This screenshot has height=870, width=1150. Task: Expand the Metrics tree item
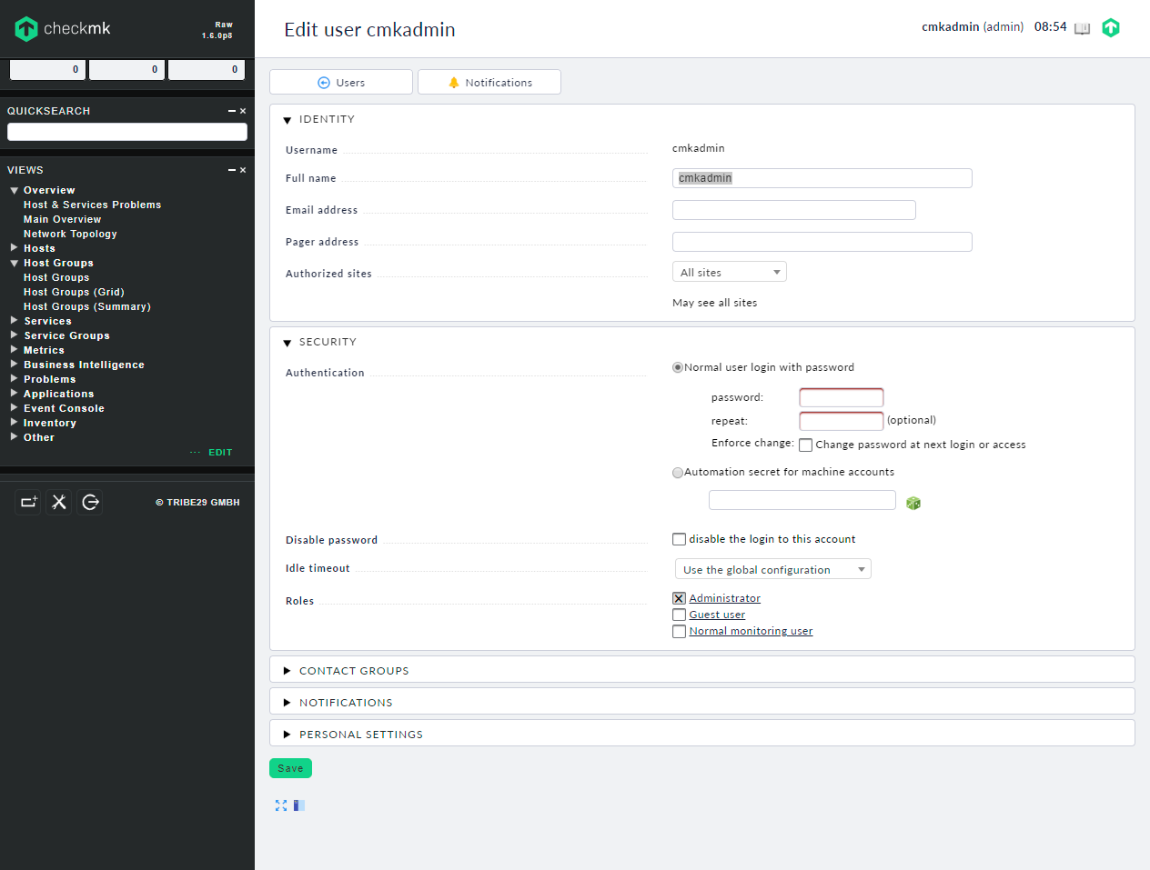[x=15, y=349]
